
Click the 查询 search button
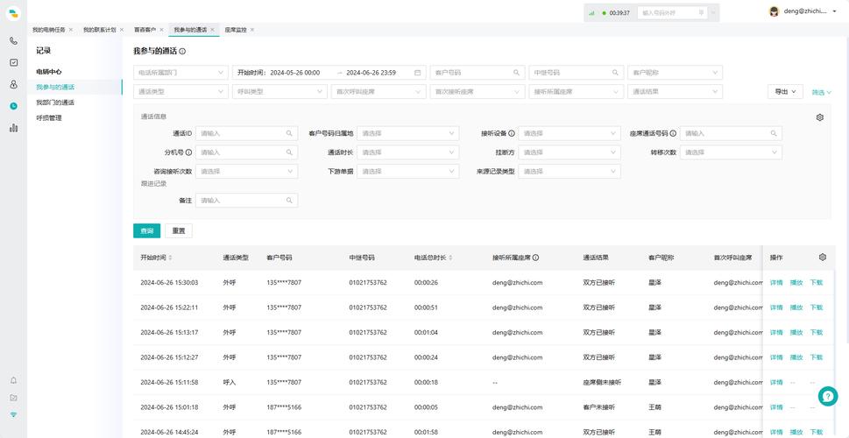(146, 231)
